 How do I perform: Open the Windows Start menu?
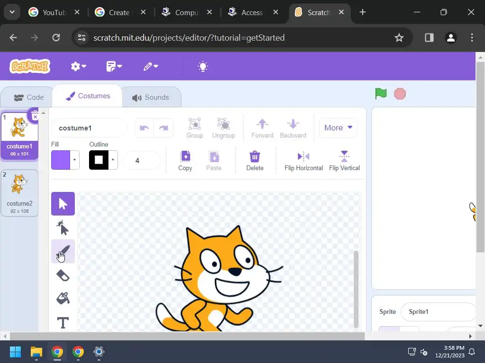click(x=15, y=352)
